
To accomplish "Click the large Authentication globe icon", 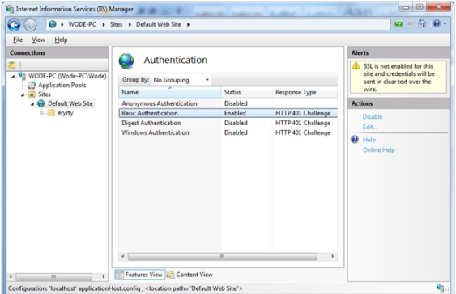I will [x=126, y=61].
